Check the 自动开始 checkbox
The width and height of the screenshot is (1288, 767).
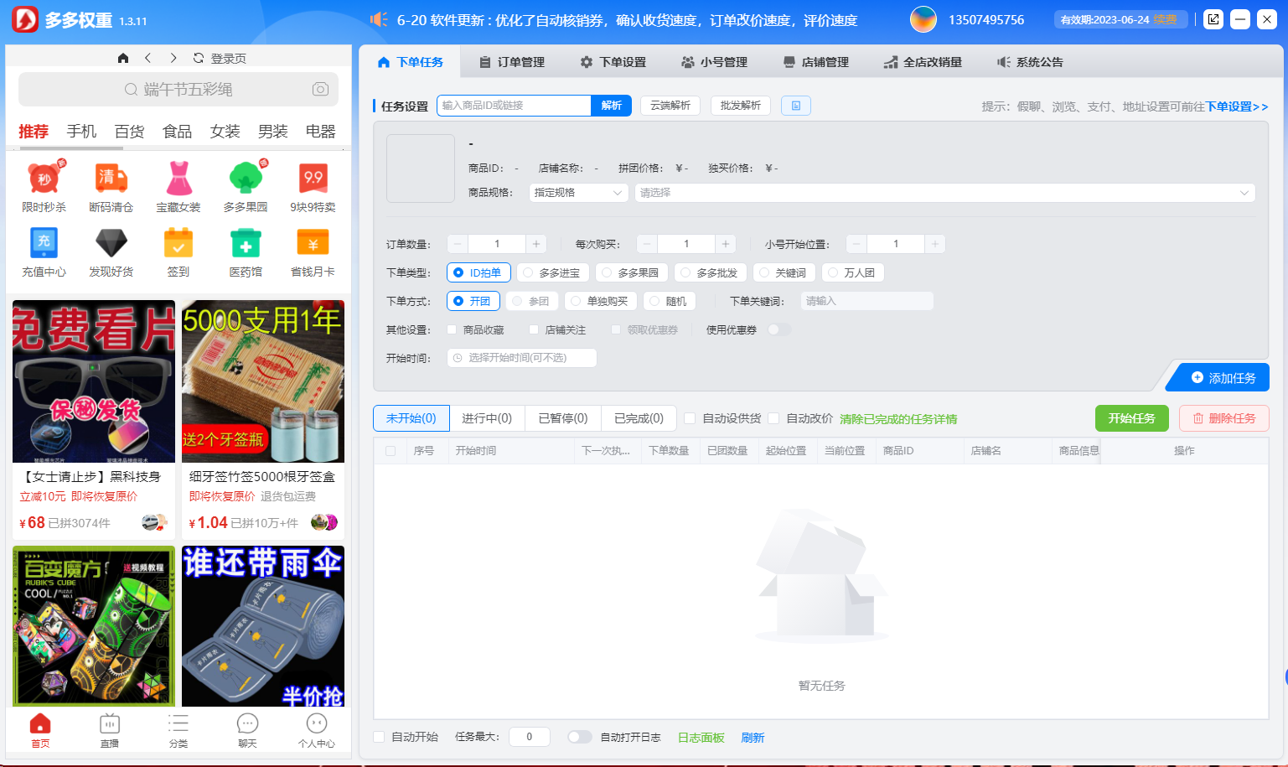tap(379, 737)
